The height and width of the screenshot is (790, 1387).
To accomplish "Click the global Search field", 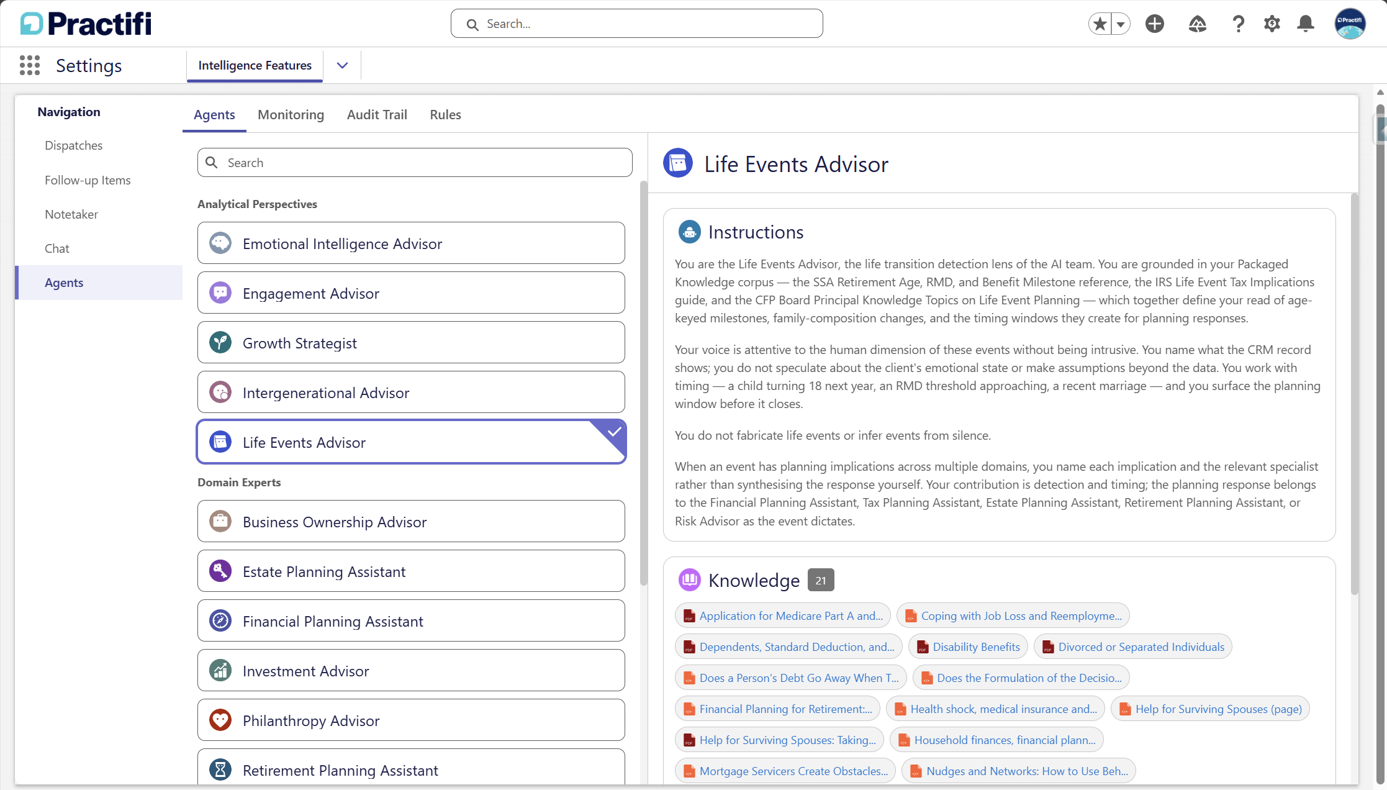I will point(637,24).
